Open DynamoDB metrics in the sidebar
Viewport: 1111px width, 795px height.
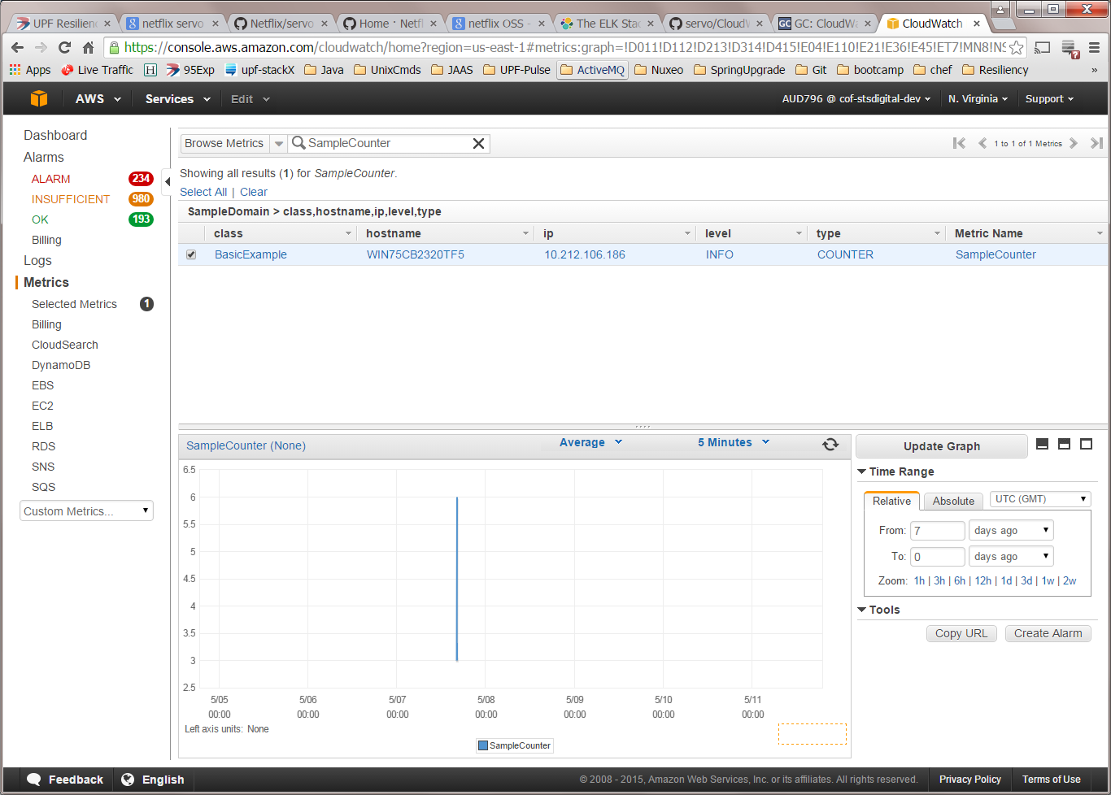(61, 365)
